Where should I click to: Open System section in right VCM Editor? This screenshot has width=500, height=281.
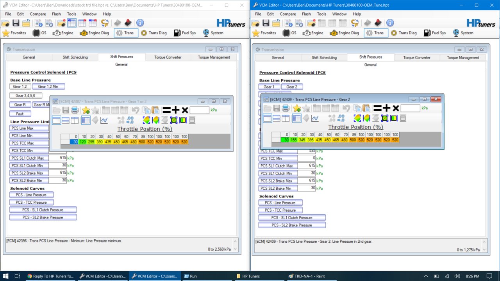(463, 33)
